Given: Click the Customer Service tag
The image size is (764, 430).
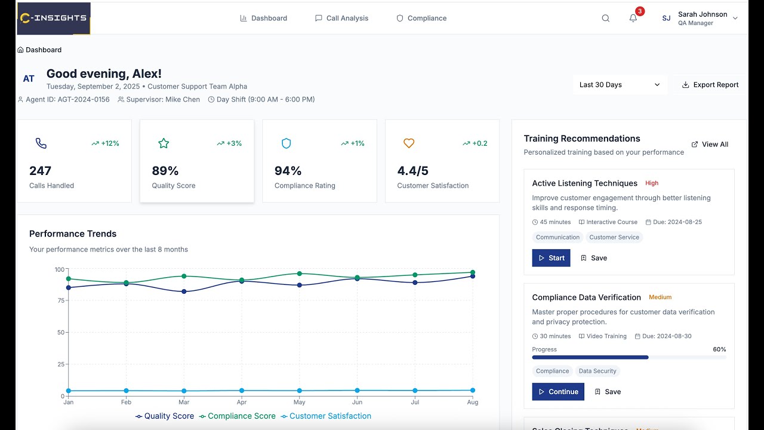Looking at the screenshot, I should [614, 238].
